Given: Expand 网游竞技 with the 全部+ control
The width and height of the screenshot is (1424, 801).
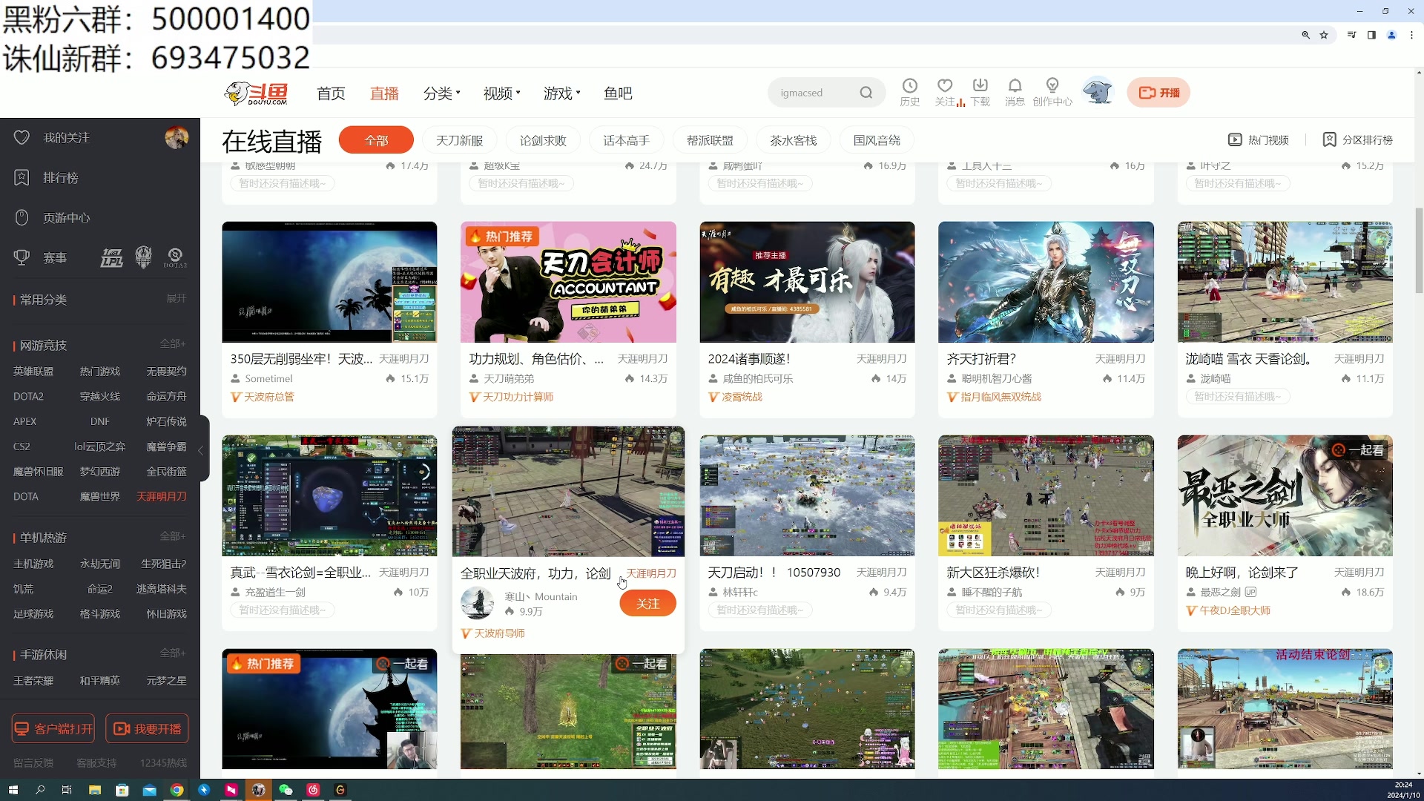Looking at the screenshot, I should 174,343.
